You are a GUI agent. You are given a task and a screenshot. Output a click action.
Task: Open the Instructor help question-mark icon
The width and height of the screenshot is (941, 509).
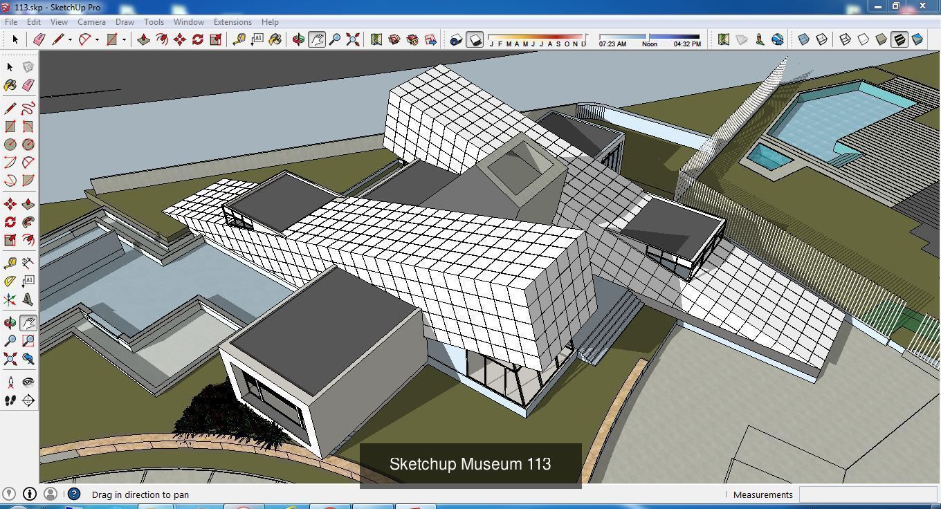(x=74, y=494)
